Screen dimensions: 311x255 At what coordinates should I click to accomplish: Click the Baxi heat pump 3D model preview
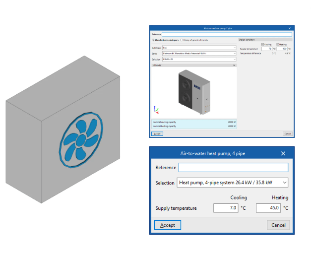click(x=194, y=92)
